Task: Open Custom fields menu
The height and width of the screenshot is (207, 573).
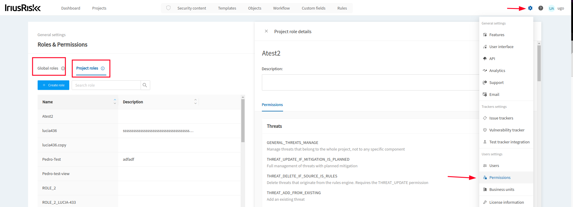Action: [314, 8]
